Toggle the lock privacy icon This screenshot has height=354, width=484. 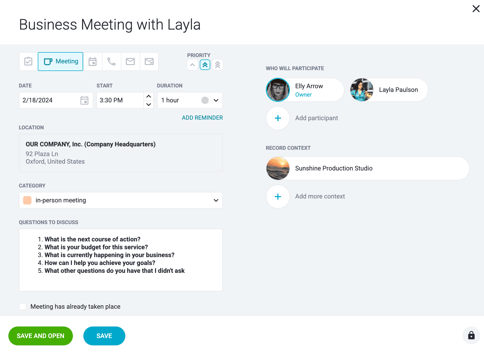click(471, 335)
